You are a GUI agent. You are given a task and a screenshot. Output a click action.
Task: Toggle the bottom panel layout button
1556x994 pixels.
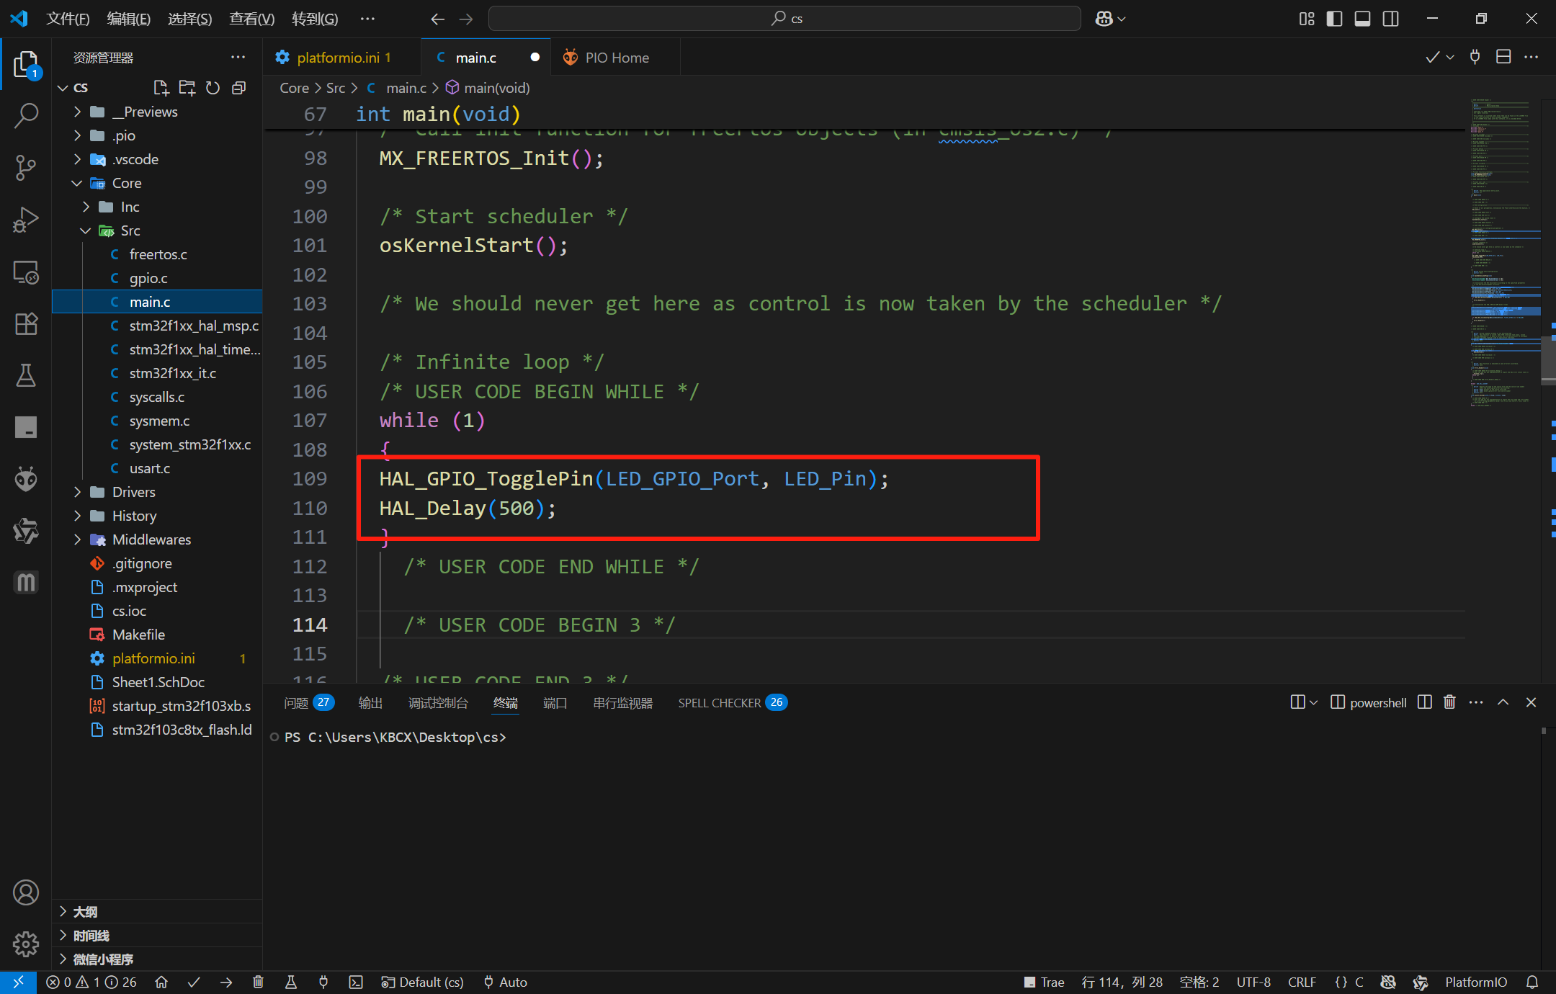click(x=1362, y=19)
